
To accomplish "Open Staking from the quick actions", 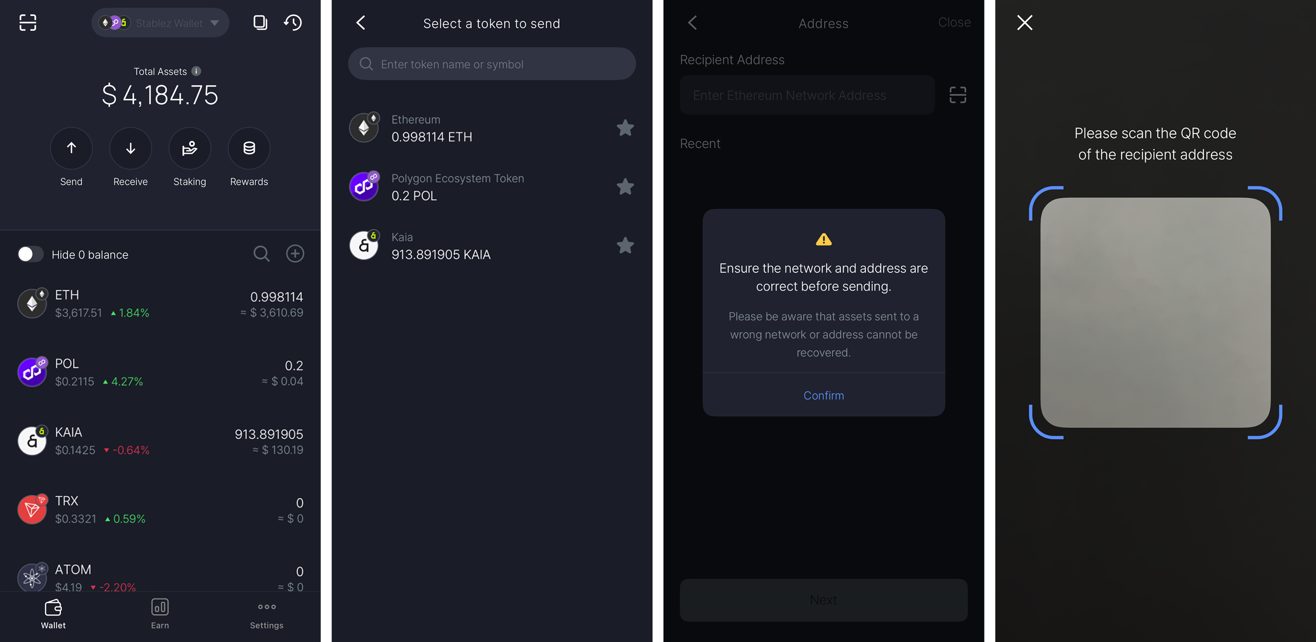I will click(x=190, y=148).
